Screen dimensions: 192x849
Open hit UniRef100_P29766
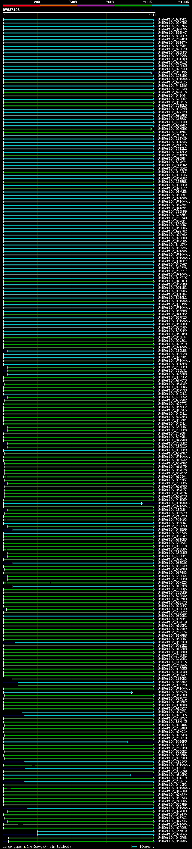pos(172,26)
